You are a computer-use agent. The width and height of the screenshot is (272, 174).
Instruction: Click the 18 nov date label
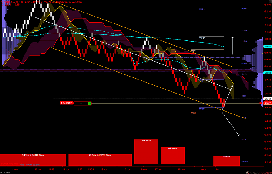(x=181, y=169)
